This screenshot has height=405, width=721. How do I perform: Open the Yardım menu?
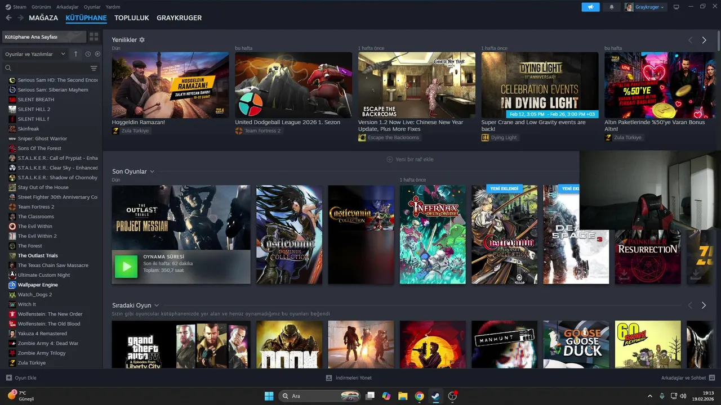[113, 7]
